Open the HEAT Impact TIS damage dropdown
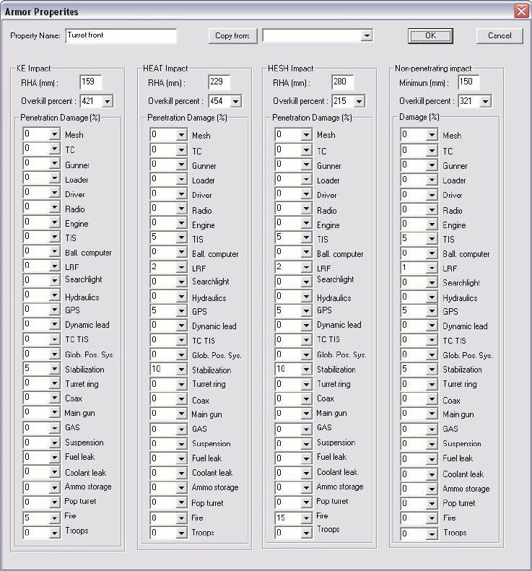The image size is (532, 571). [x=181, y=237]
